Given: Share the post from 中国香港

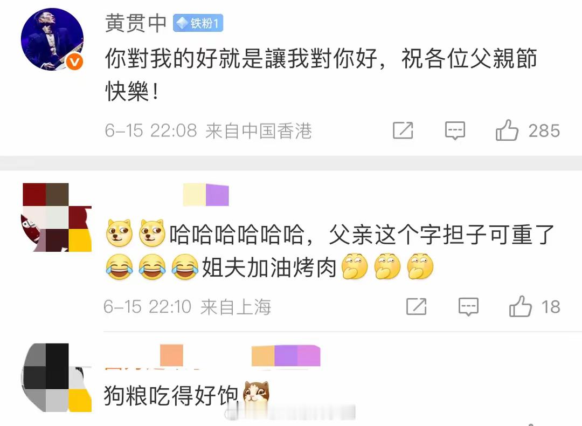Looking at the screenshot, I should 403,130.
